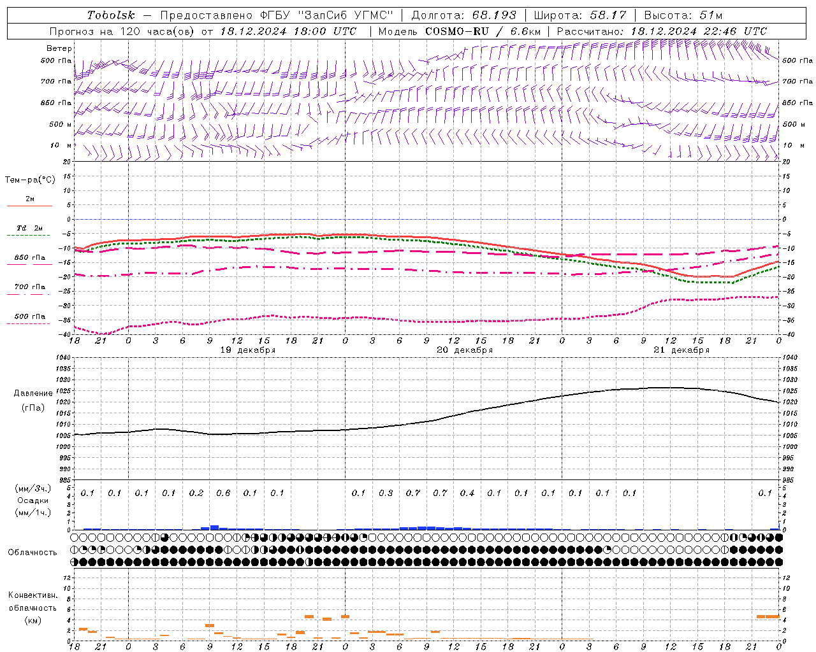Screen dimensions: 816x652
Task: Click the 0.6 precipitation value
Action: point(223,493)
